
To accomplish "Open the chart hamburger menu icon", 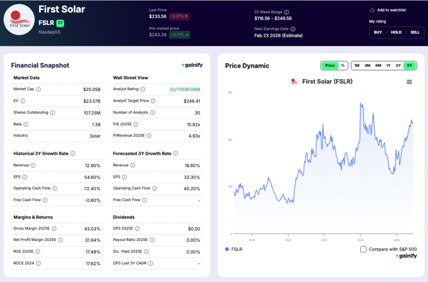I will pos(409,81).
